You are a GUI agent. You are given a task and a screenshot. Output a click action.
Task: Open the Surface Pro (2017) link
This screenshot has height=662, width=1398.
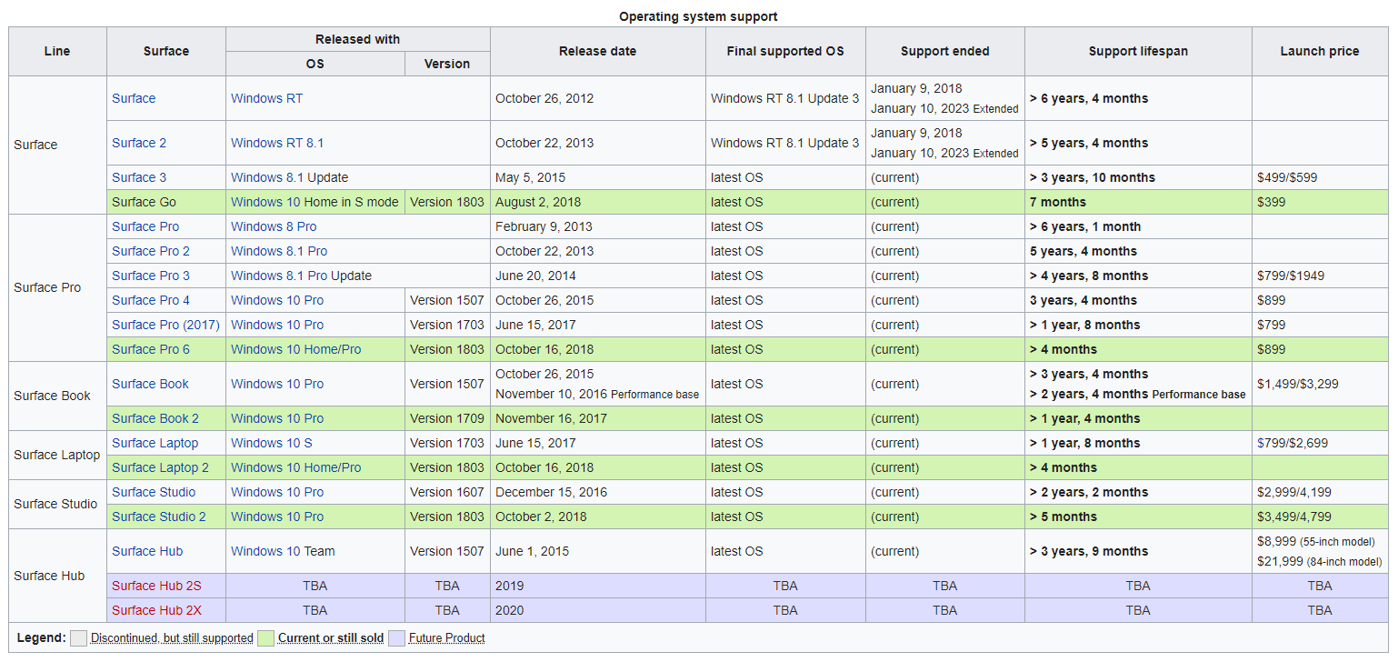coord(165,325)
